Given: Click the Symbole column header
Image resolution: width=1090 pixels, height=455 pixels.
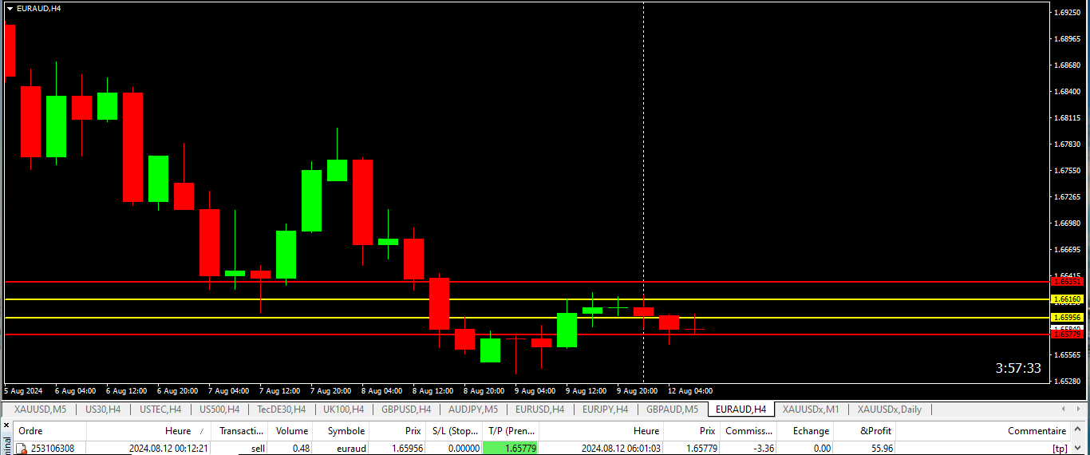Looking at the screenshot, I should (346, 431).
